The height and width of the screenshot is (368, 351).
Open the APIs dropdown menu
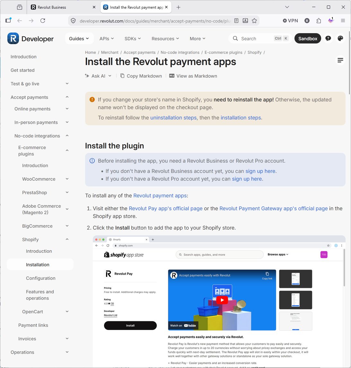click(x=107, y=39)
